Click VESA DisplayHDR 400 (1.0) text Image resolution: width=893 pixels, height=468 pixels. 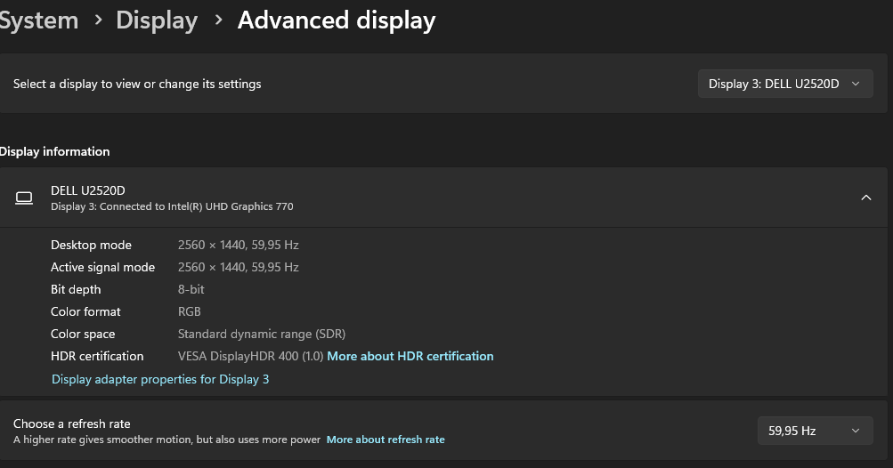coord(250,357)
